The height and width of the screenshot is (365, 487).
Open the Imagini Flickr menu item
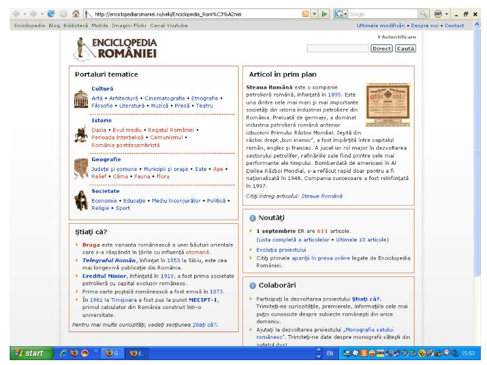129,26
